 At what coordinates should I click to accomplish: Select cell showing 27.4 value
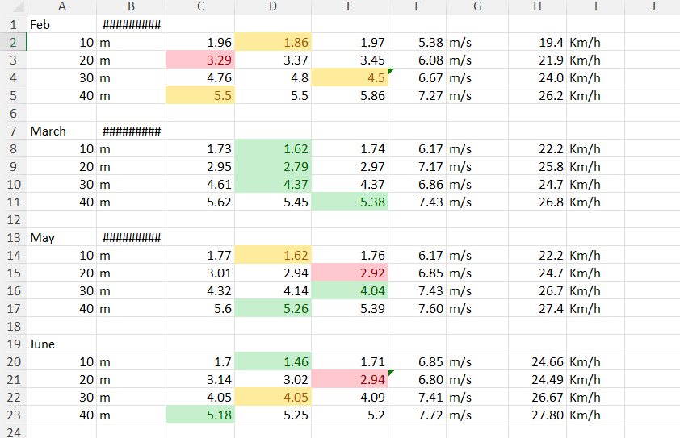point(537,308)
